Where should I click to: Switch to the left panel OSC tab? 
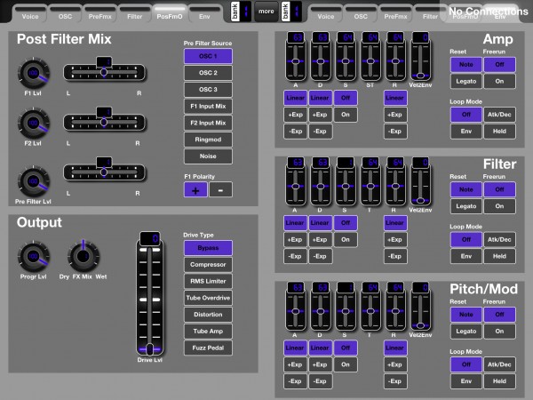pyautogui.click(x=65, y=14)
